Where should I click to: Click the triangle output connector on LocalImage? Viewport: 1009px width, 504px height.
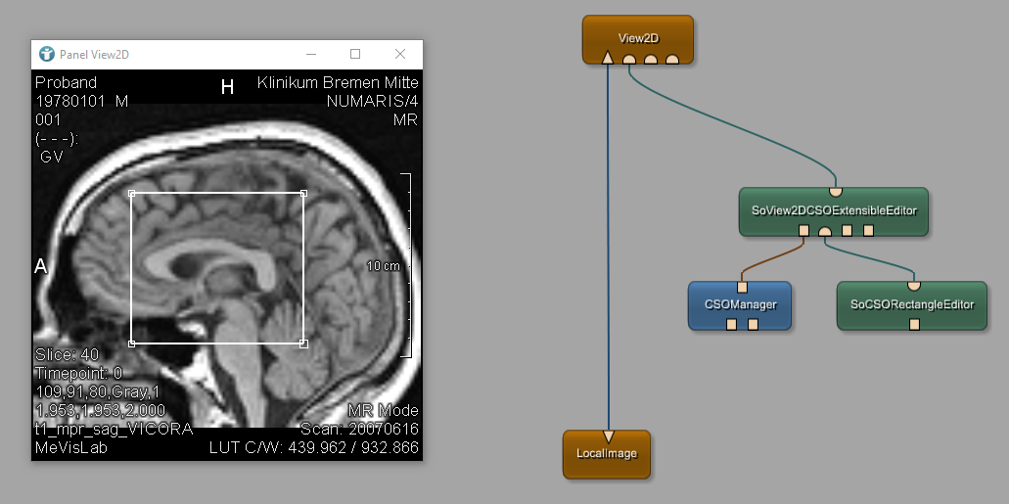[x=608, y=435]
